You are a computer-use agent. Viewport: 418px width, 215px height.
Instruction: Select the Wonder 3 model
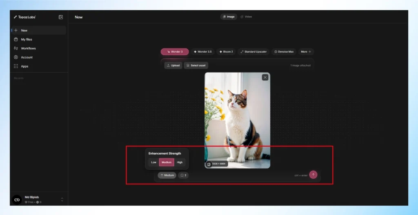175,52
